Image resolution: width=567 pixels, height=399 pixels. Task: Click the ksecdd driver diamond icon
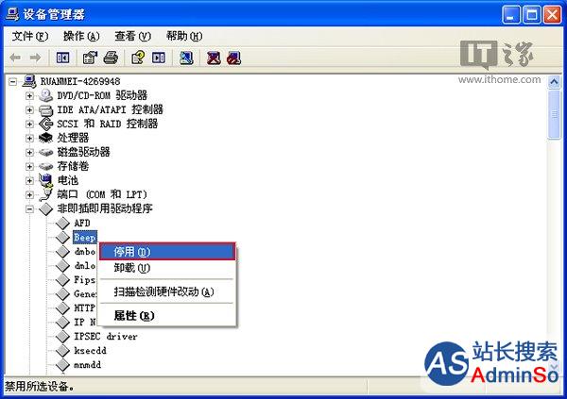click(x=63, y=351)
